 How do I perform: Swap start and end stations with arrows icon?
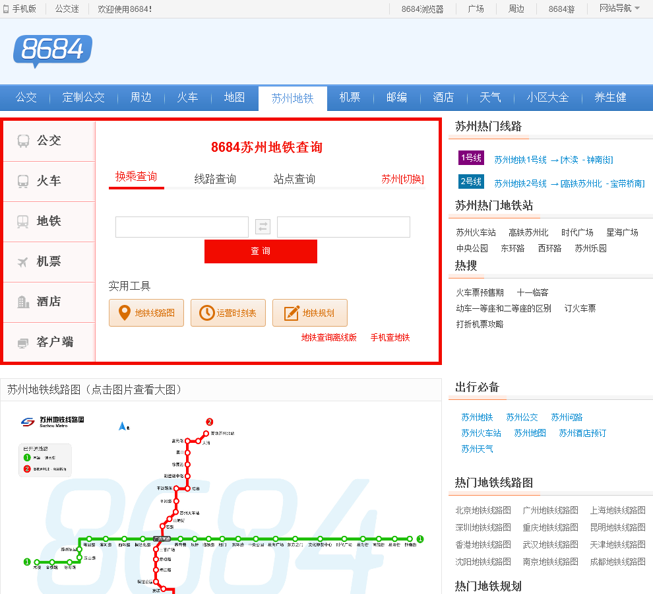263,227
